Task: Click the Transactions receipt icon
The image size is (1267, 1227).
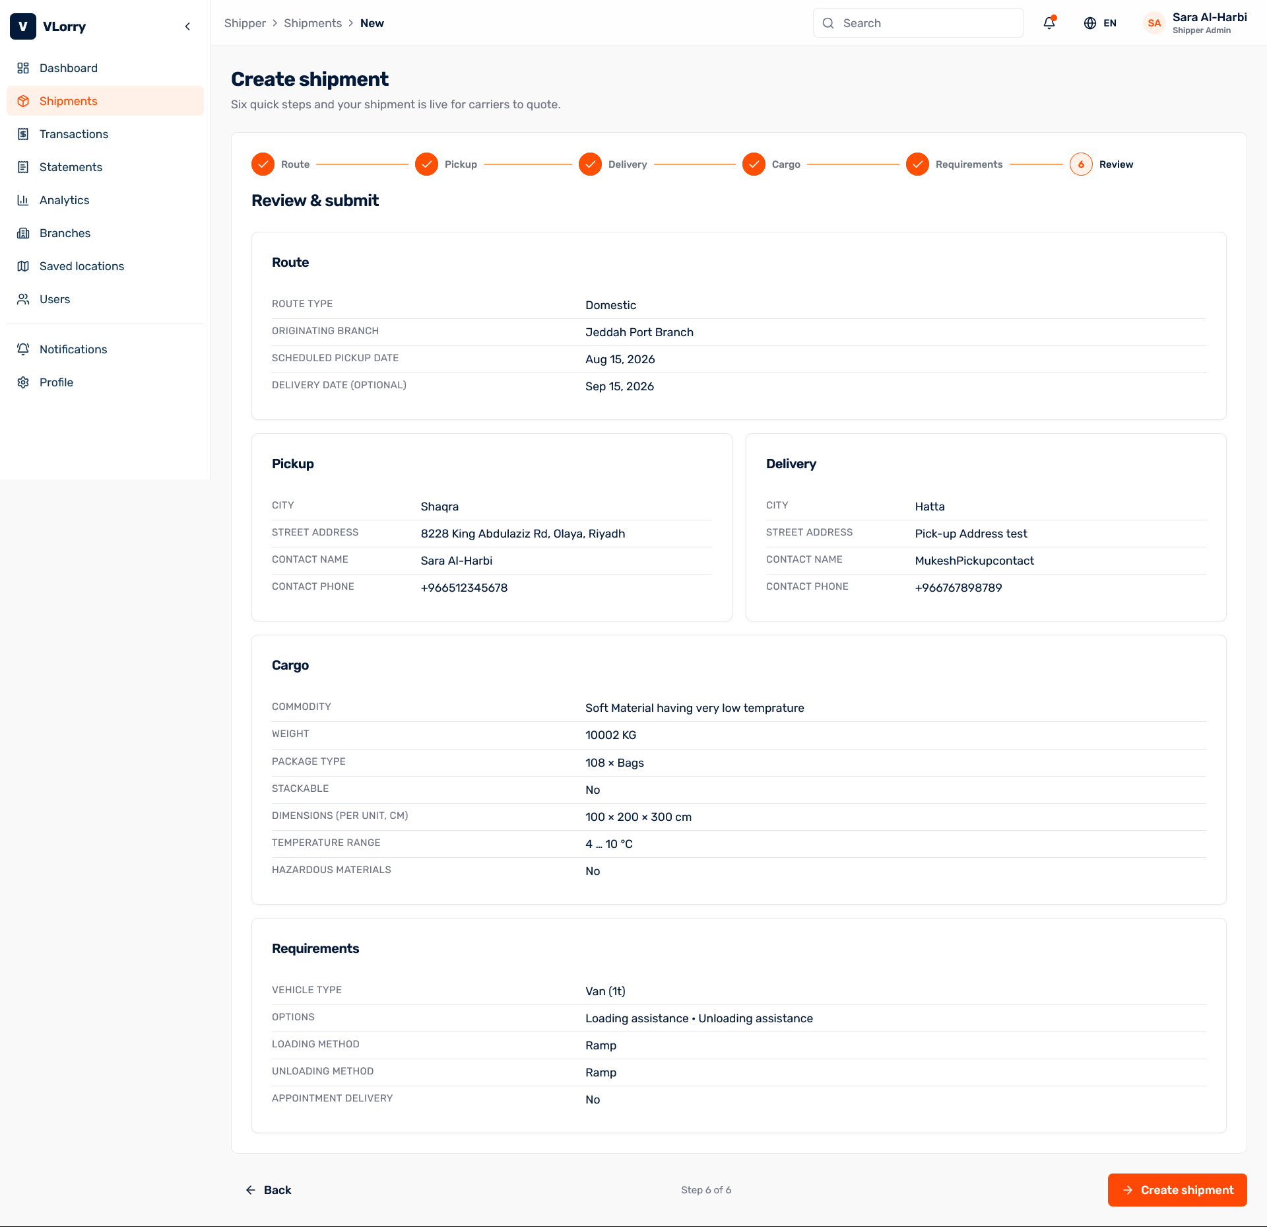Action: tap(23, 134)
